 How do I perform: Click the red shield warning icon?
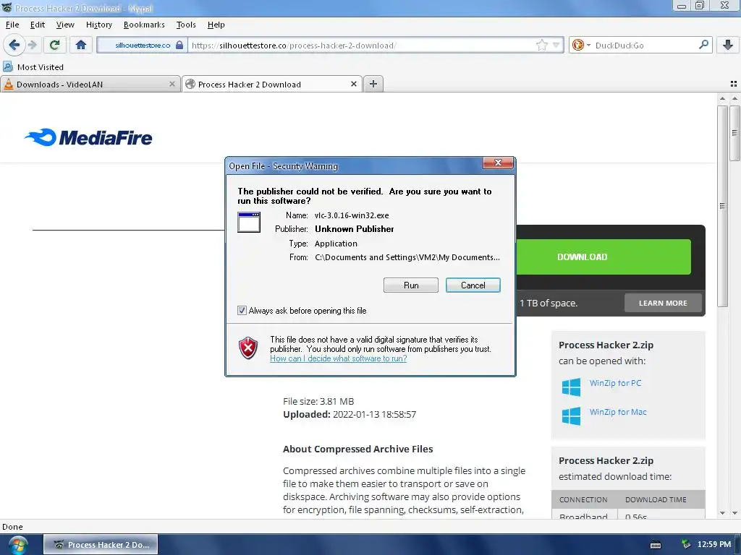pyautogui.click(x=248, y=348)
